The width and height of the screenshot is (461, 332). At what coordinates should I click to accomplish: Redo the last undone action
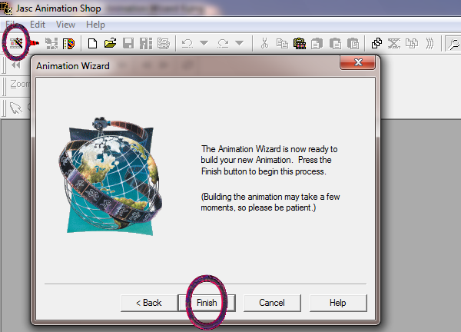(x=223, y=44)
